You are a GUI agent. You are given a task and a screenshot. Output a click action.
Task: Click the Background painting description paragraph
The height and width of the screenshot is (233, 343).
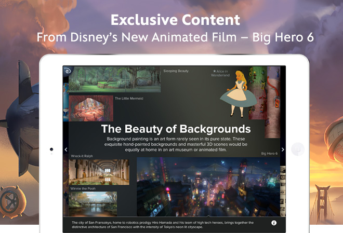tap(176, 144)
